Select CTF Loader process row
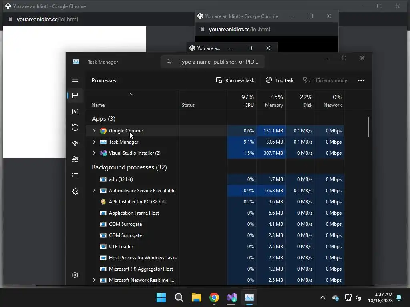The image size is (410, 307). pos(215,246)
